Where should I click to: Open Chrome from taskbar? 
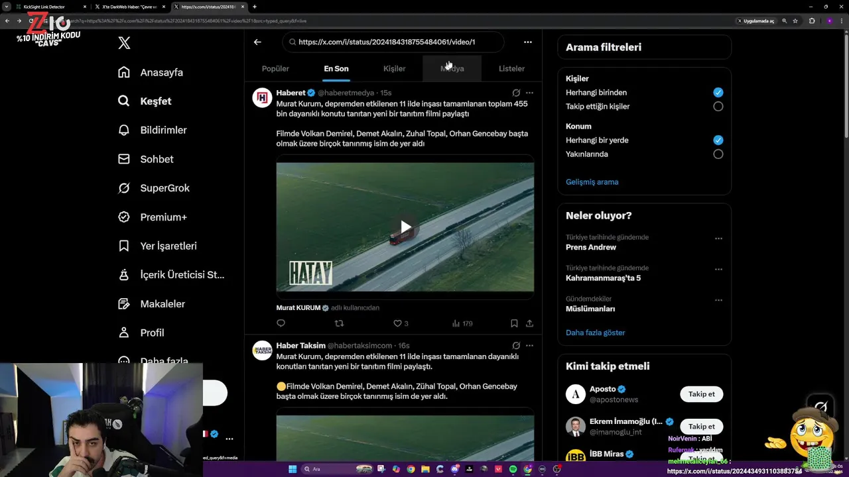(411, 469)
